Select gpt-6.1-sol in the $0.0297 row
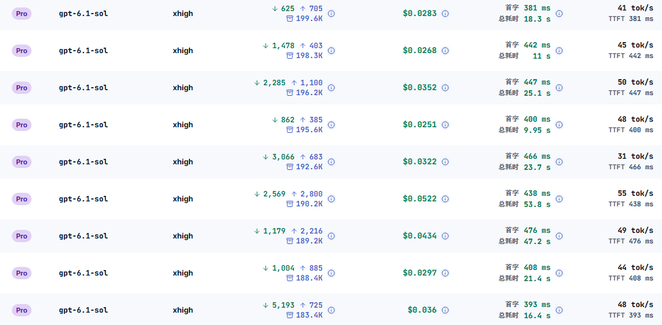Viewport: 662px width, 325px height. point(84,273)
